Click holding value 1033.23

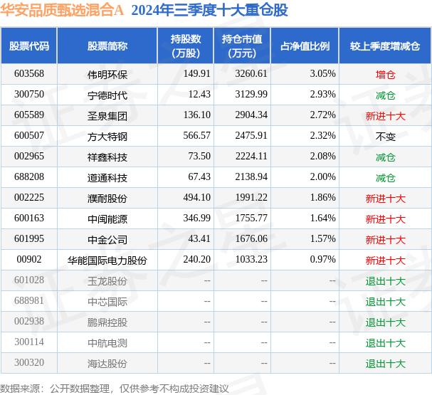[251, 260]
